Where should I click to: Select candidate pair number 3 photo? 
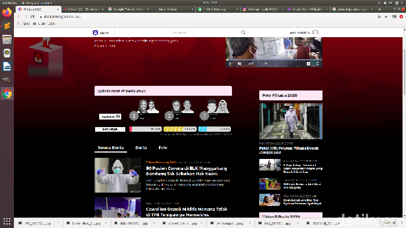pyautogui.click(x=218, y=106)
